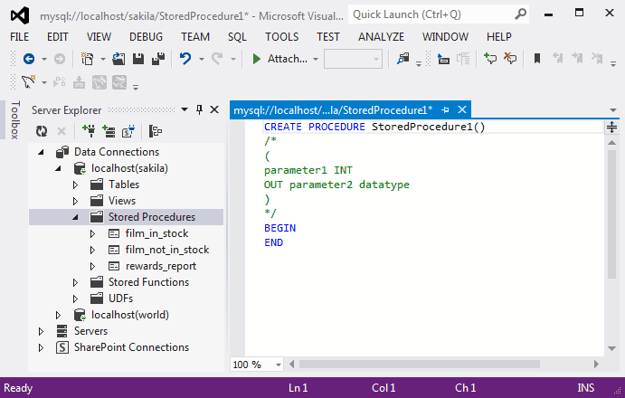Close the Server Explorer panel
Viewport: 625px width, 398px height.
214,109
